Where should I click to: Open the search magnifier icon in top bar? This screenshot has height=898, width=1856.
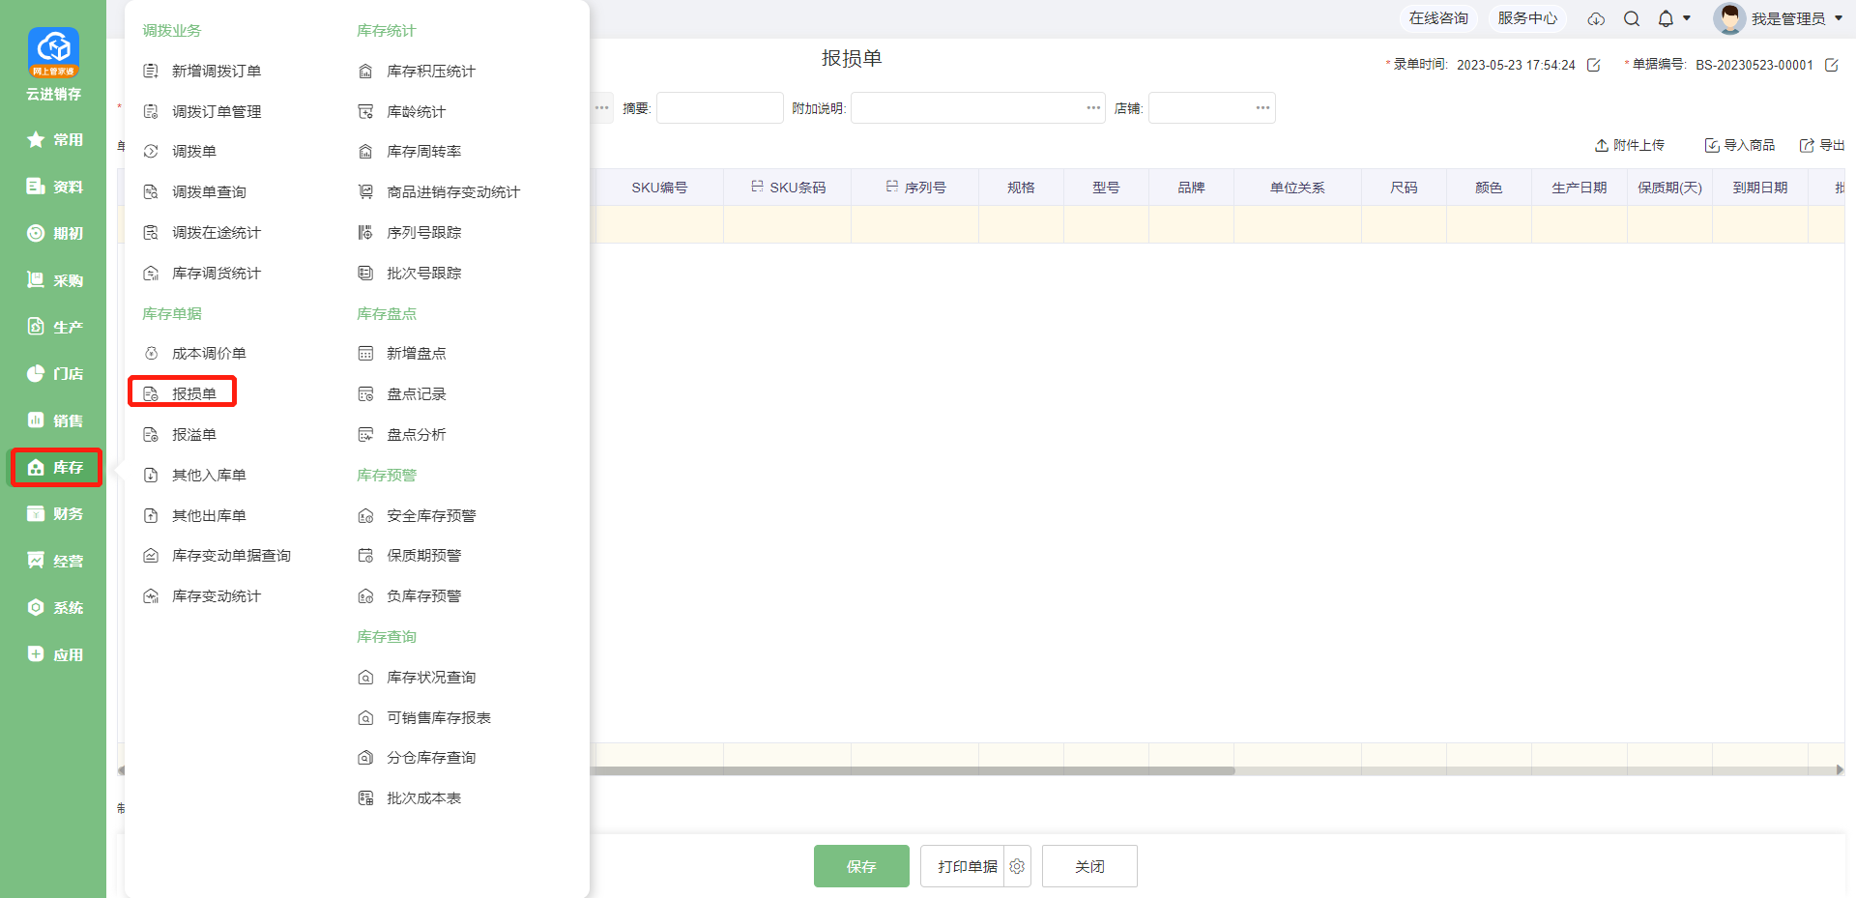[x=1632, y=18]
